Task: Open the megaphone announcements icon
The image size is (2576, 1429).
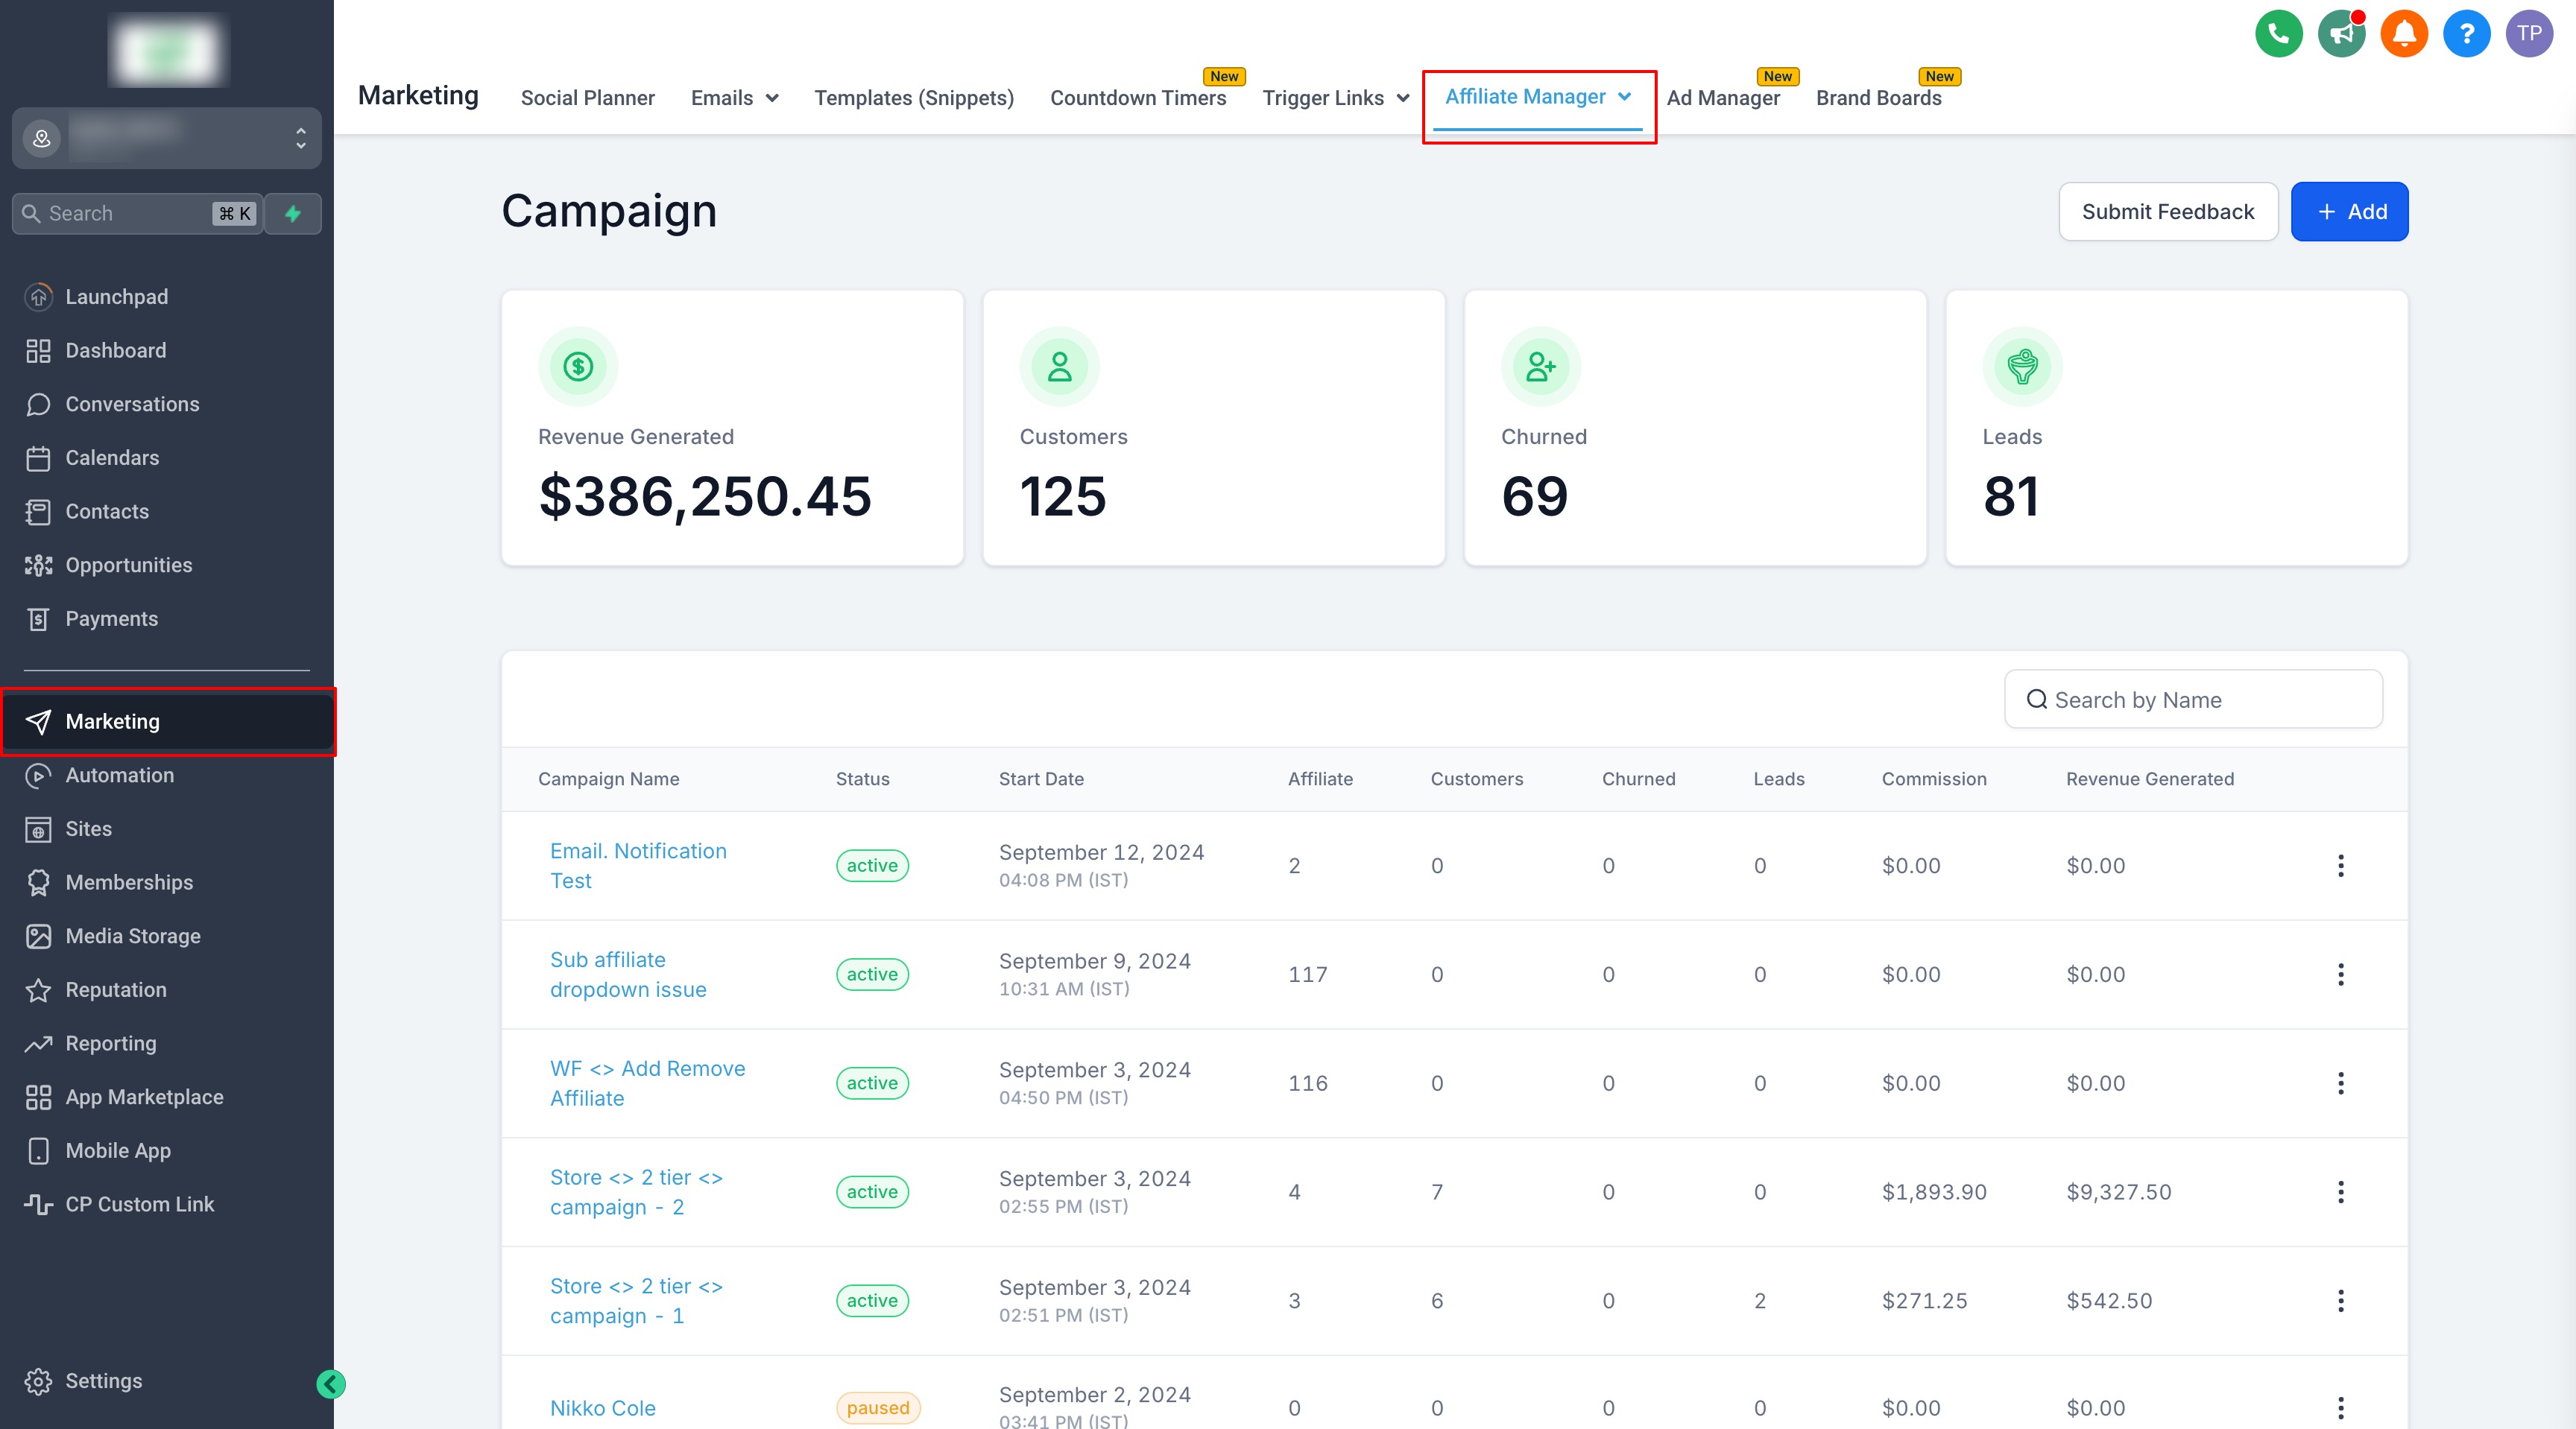Action: tap(2341, 34)
